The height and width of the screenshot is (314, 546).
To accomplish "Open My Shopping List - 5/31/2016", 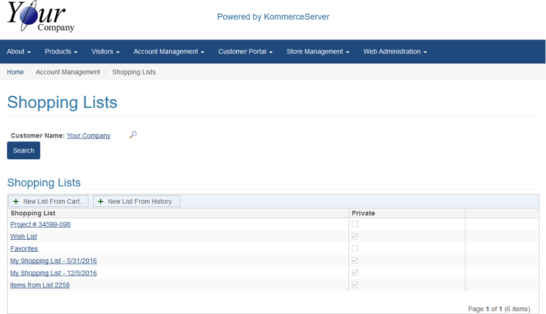I will (54, 261).
